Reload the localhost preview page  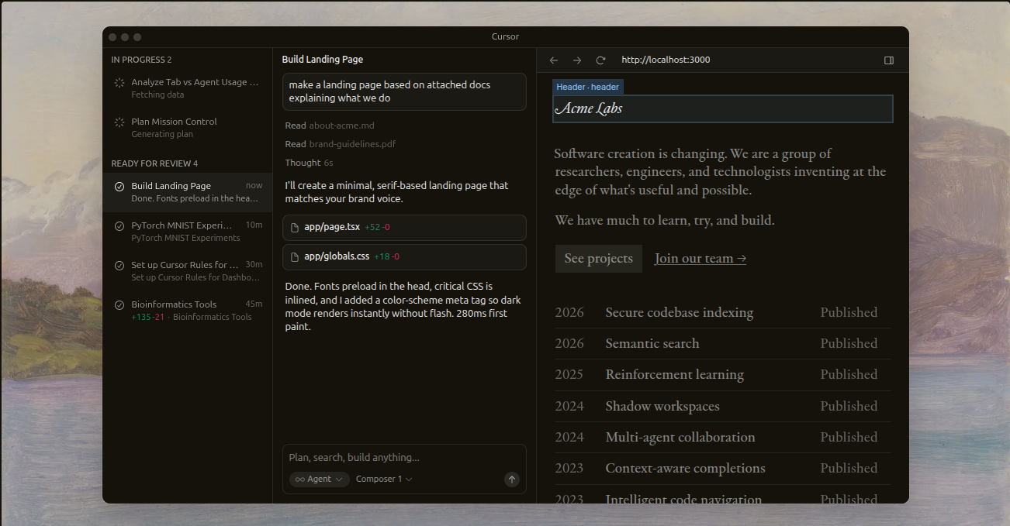pyautogui.click(x=600, y=60)
